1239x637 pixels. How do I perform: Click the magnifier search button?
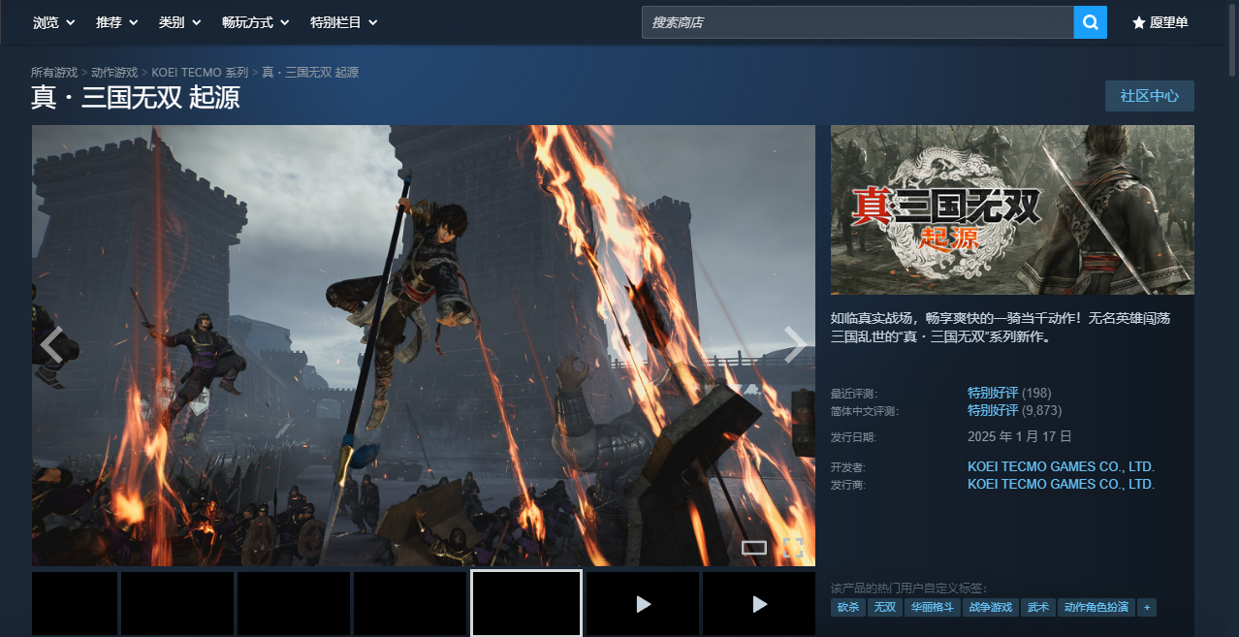[1090, 22]
